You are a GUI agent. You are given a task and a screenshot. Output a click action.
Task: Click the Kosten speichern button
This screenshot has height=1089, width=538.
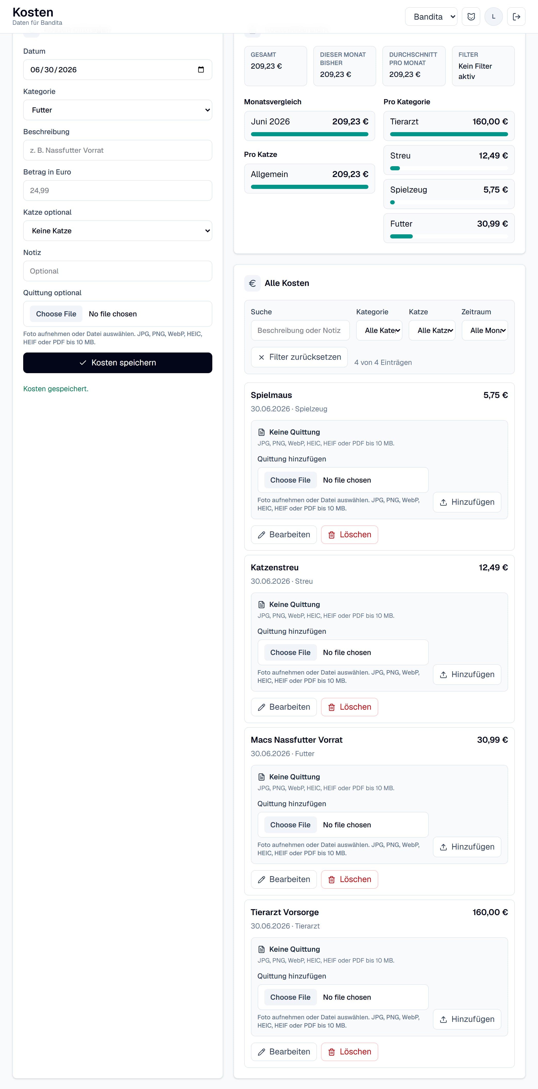point(118,363)
